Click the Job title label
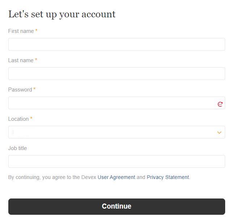This screenshot has width=240, height=222. pos(17,148)
